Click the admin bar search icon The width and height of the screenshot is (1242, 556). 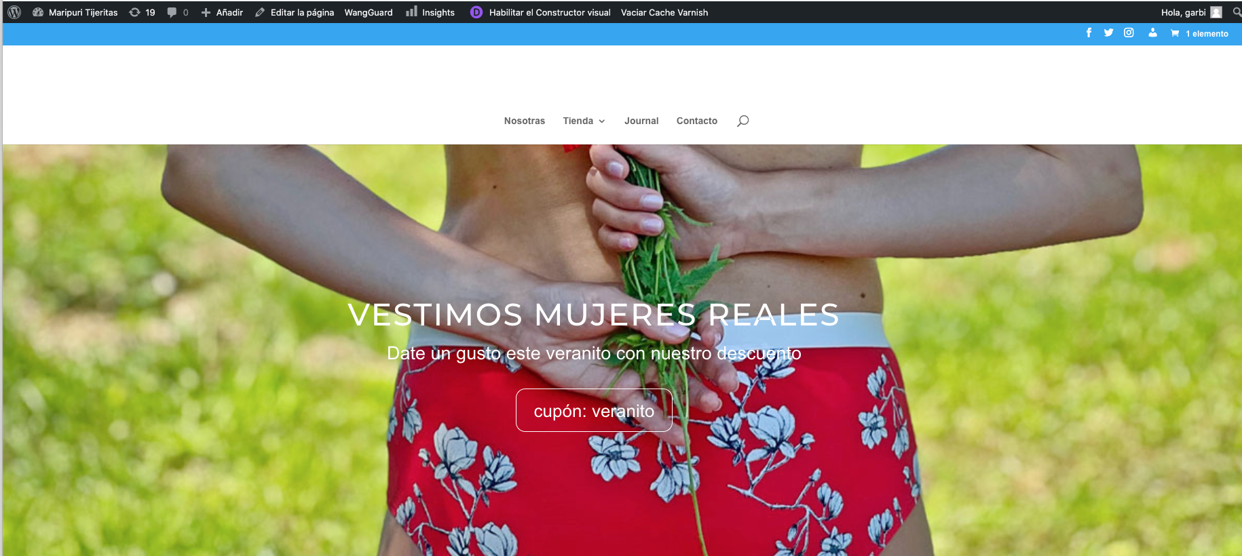point(1237,12)
